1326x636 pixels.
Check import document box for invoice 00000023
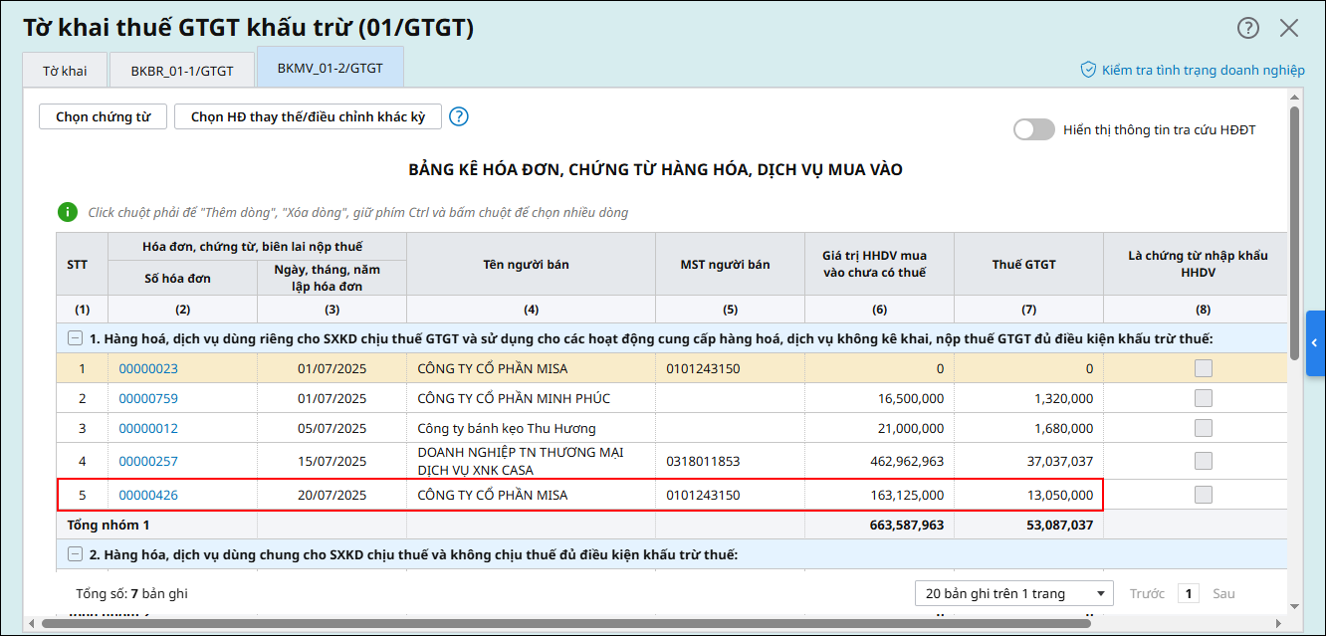coord(1204,368)
